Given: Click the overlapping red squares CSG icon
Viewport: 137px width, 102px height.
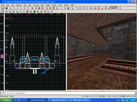Looking at the screenshot, I should click(50, 8).
